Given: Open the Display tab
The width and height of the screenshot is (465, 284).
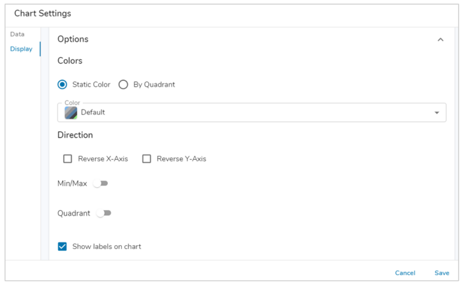Looking at the screenshot, I should coord(21,49).
